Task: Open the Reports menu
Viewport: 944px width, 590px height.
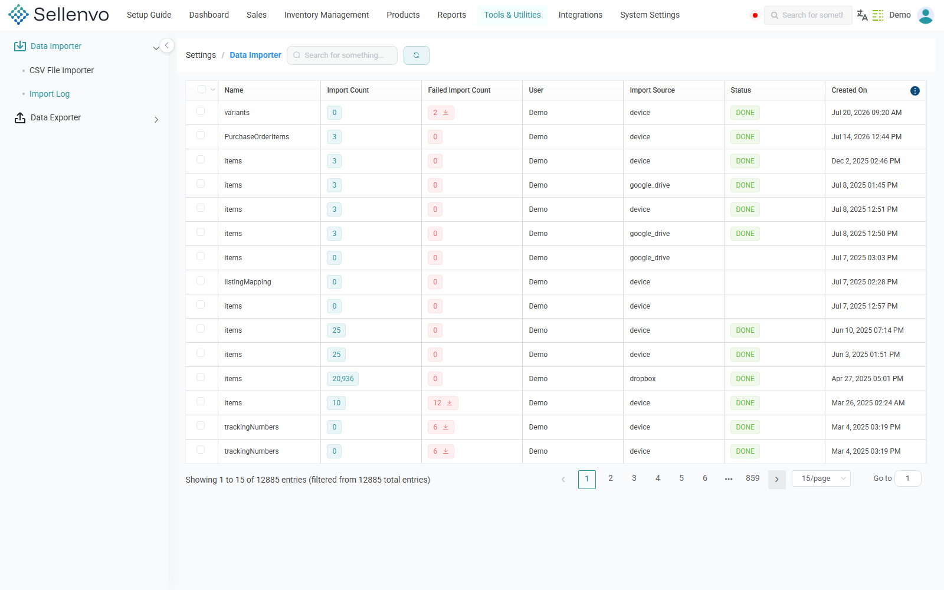Action: tap(452, 15)
